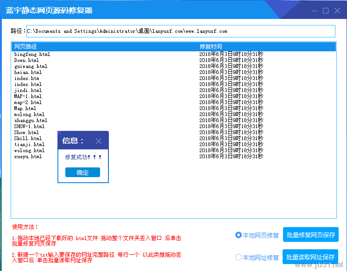347x271 pixels.
Task: Select the Down.html list item
Action: click(x=26, y=61)
